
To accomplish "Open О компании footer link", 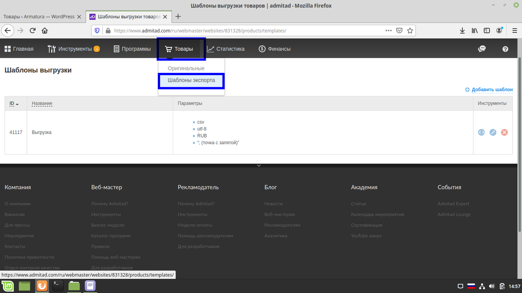I will 17,204.
